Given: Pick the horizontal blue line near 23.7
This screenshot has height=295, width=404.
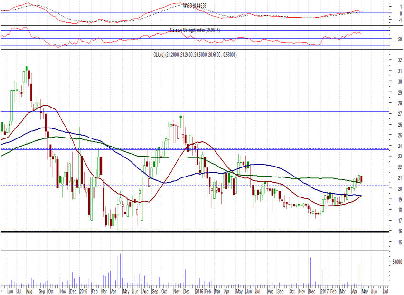Looking at the screenshot, I should (x=285, y=149).
